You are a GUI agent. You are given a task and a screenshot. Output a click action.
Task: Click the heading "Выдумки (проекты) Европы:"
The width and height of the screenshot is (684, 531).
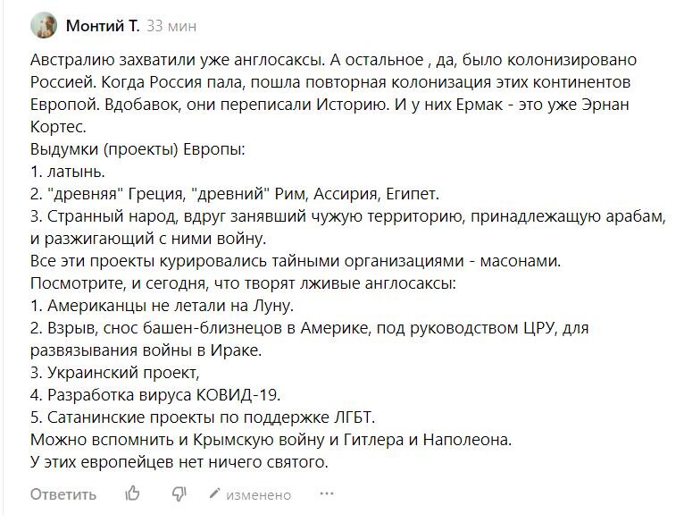click(x=138, y=149)
